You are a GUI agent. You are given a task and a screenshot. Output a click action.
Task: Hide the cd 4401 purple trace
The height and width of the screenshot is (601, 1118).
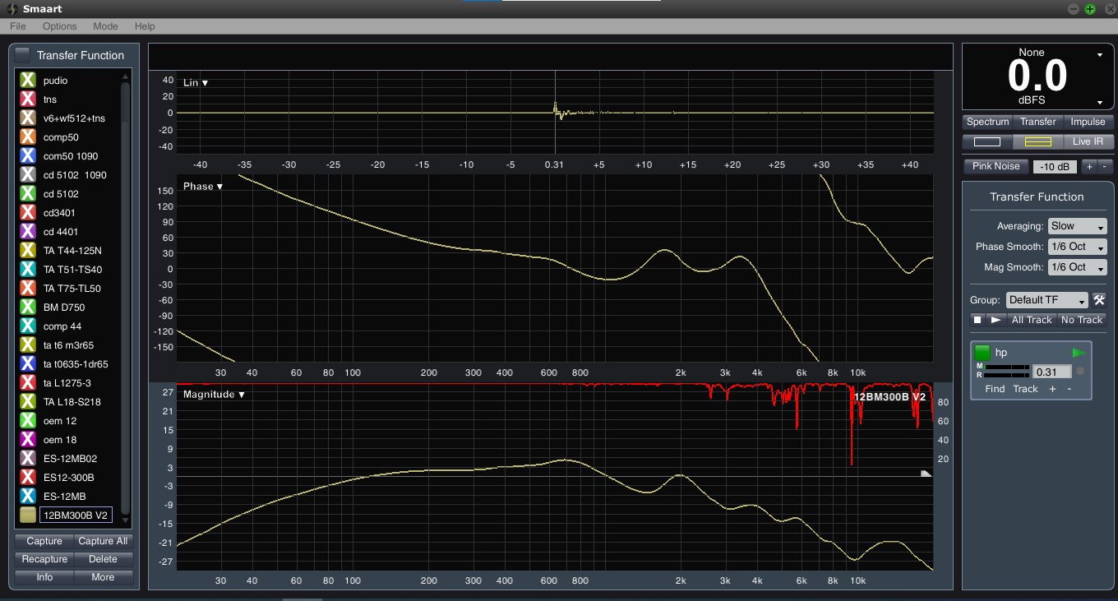click(28, 232)
